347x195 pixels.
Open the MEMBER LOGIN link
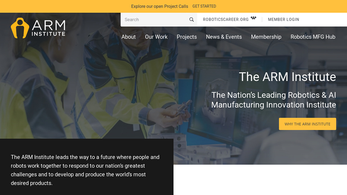coord(284,19)
